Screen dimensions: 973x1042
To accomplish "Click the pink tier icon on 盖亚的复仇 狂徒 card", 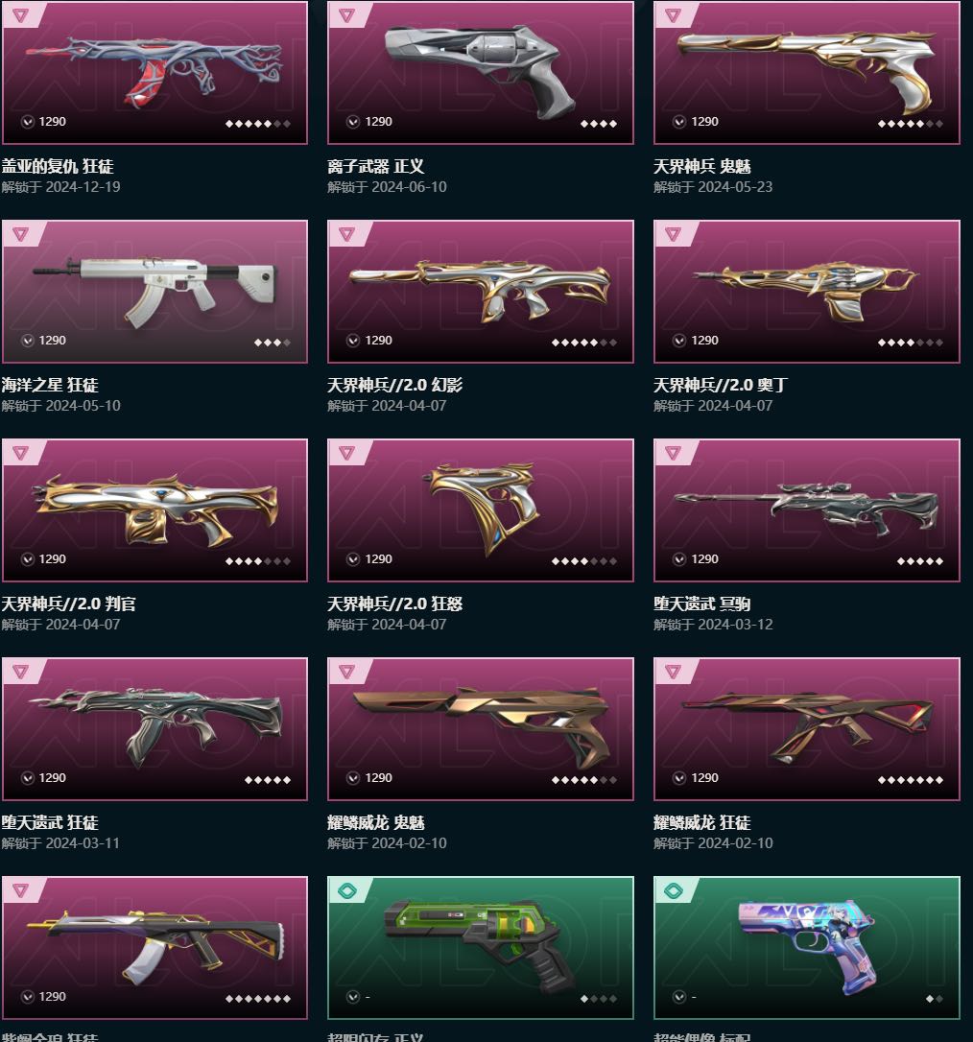I will pyautogui.click(x=20, y=15).
